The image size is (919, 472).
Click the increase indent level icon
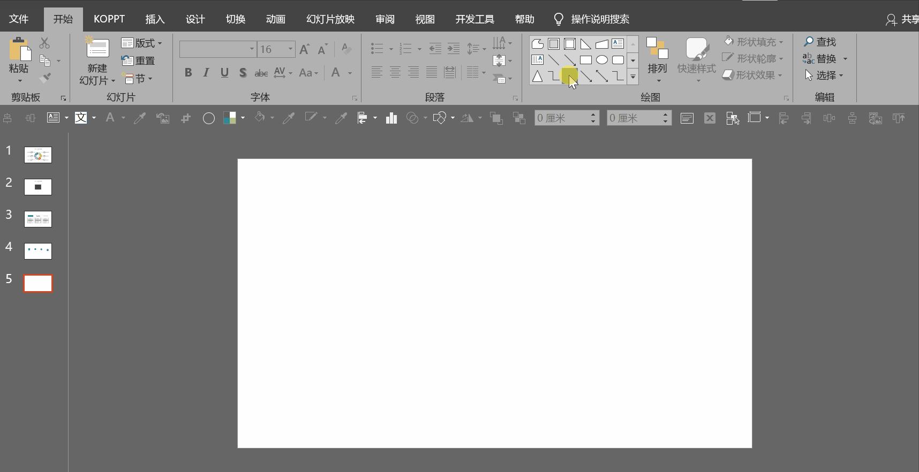pyautogui.click(x=453, y=49)
